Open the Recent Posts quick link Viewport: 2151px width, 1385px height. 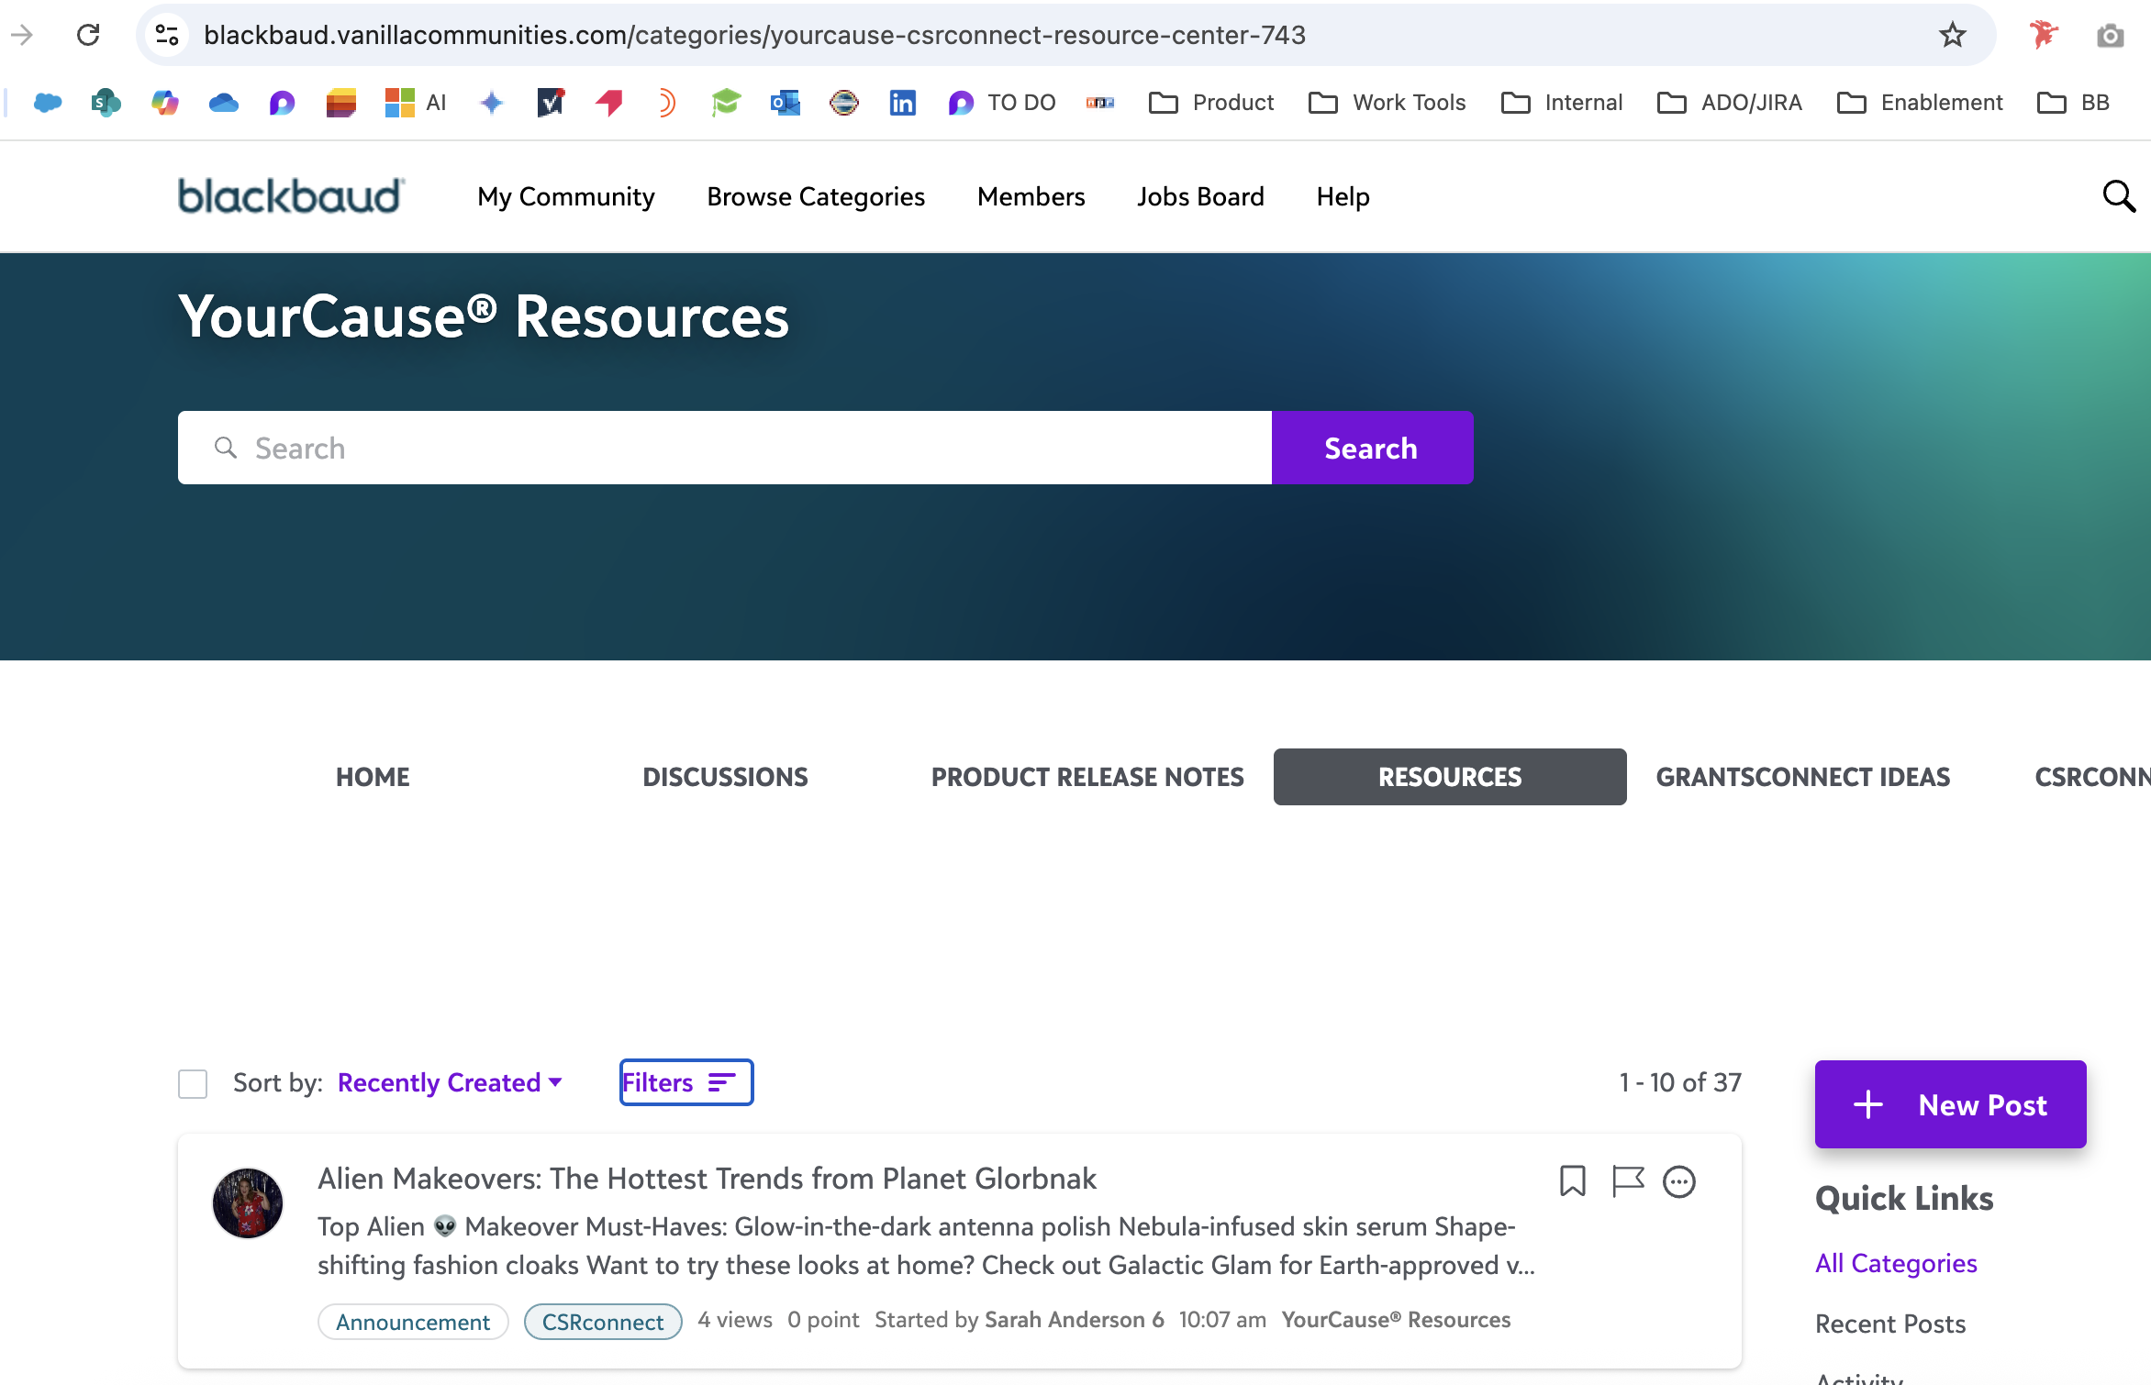(1890, 1324)
